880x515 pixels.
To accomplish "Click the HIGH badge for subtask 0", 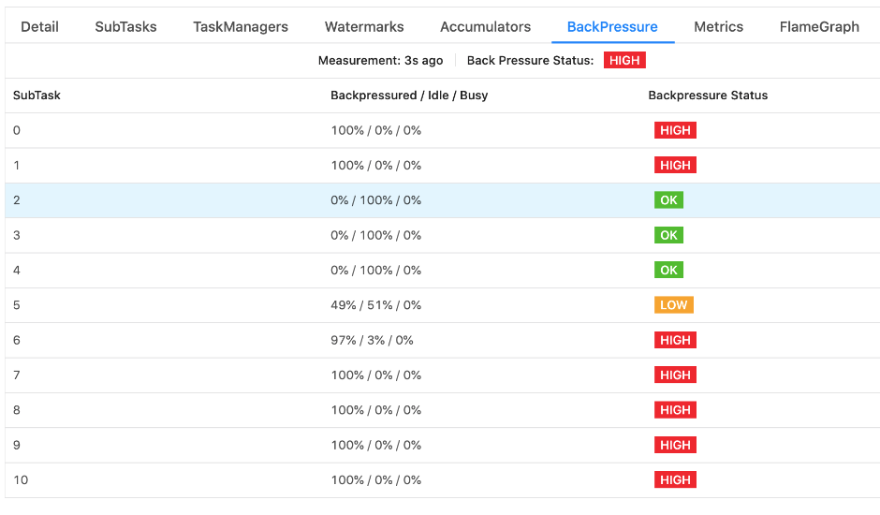I will (675, 130).
